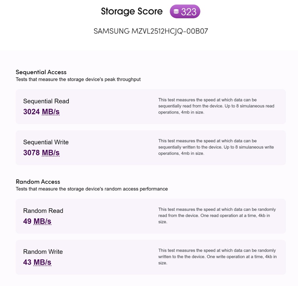This screenshot has height=286, width=298.
Task: Click the underlined MB/s unit under Sequential Read
Action: pyautogui.click(x=50, y=112)
